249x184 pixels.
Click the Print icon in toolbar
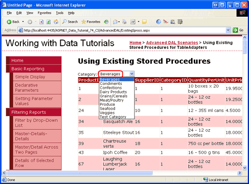(x=124, y=22)
